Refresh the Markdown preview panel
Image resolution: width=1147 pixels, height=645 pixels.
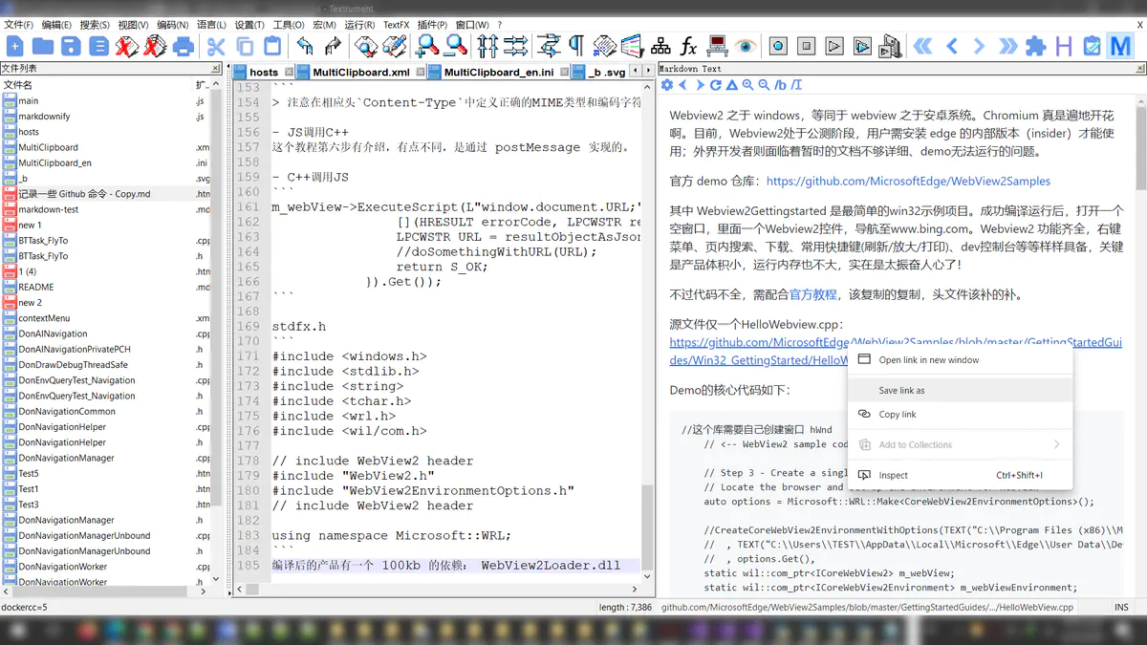715,85
